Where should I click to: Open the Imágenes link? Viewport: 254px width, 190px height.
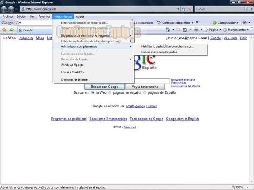pos(25,38)
